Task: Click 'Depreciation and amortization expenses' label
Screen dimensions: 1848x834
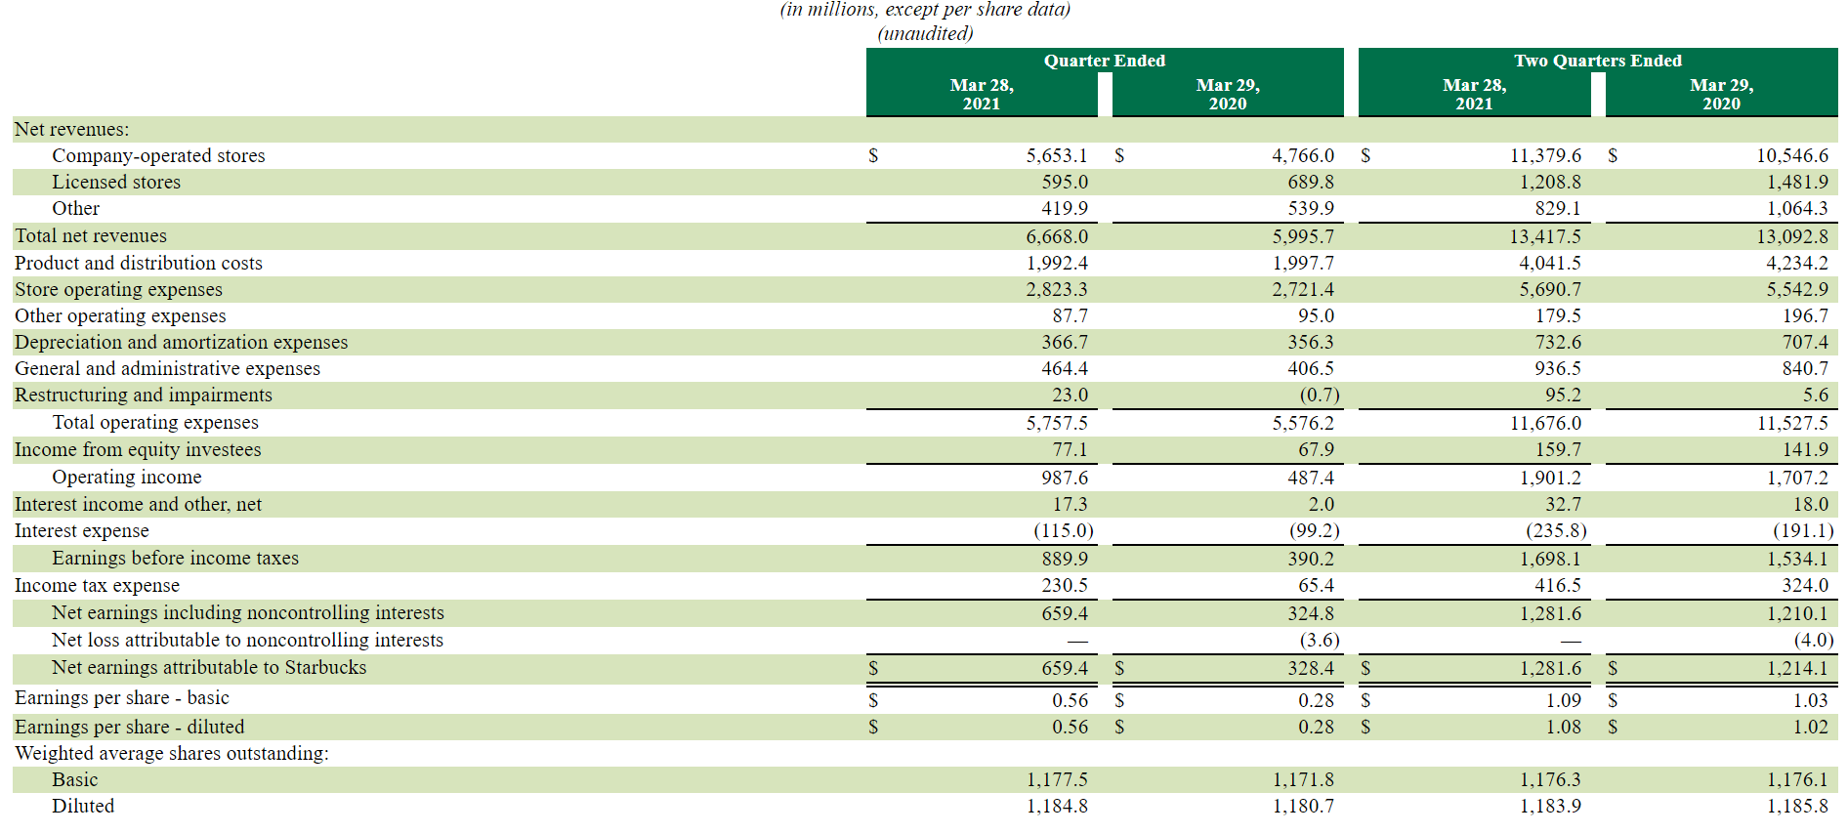Action: click(x=181, y=342)
